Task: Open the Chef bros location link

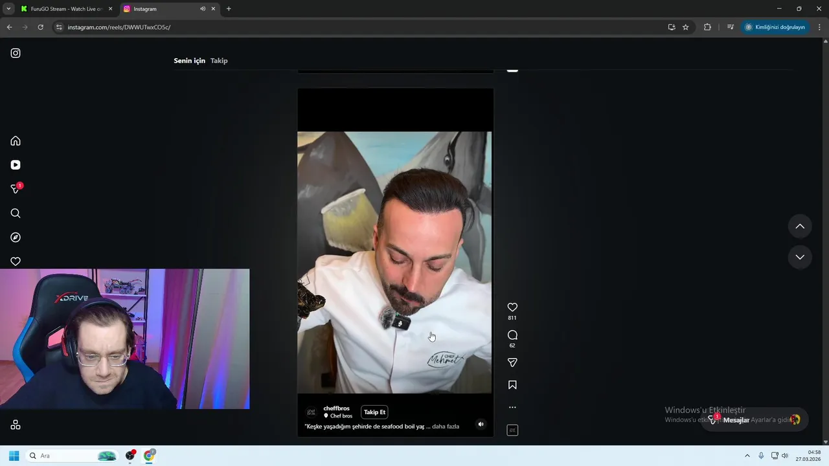Action: point(338,416)
